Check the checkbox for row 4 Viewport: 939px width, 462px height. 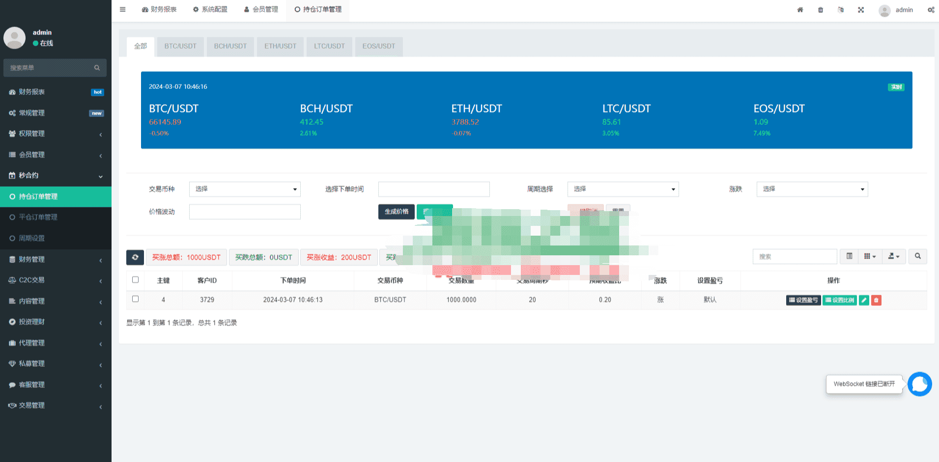[x=136, y=299]
